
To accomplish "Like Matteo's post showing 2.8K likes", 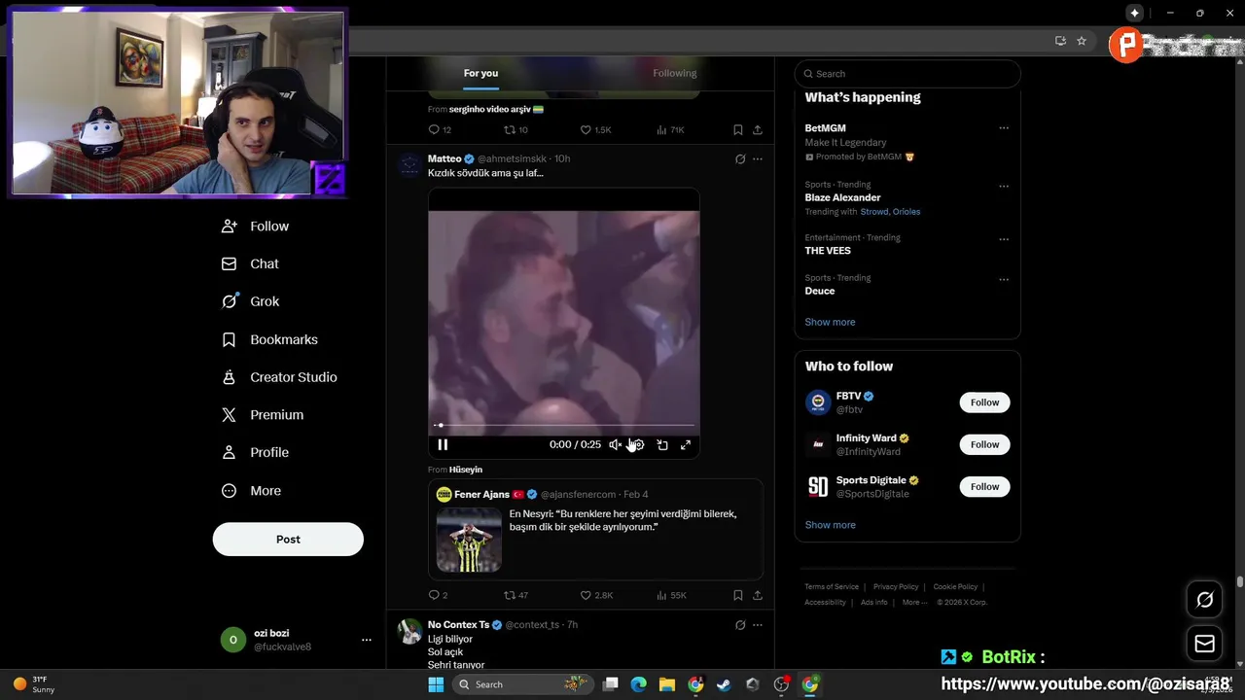I will click(x=596, y=595).
